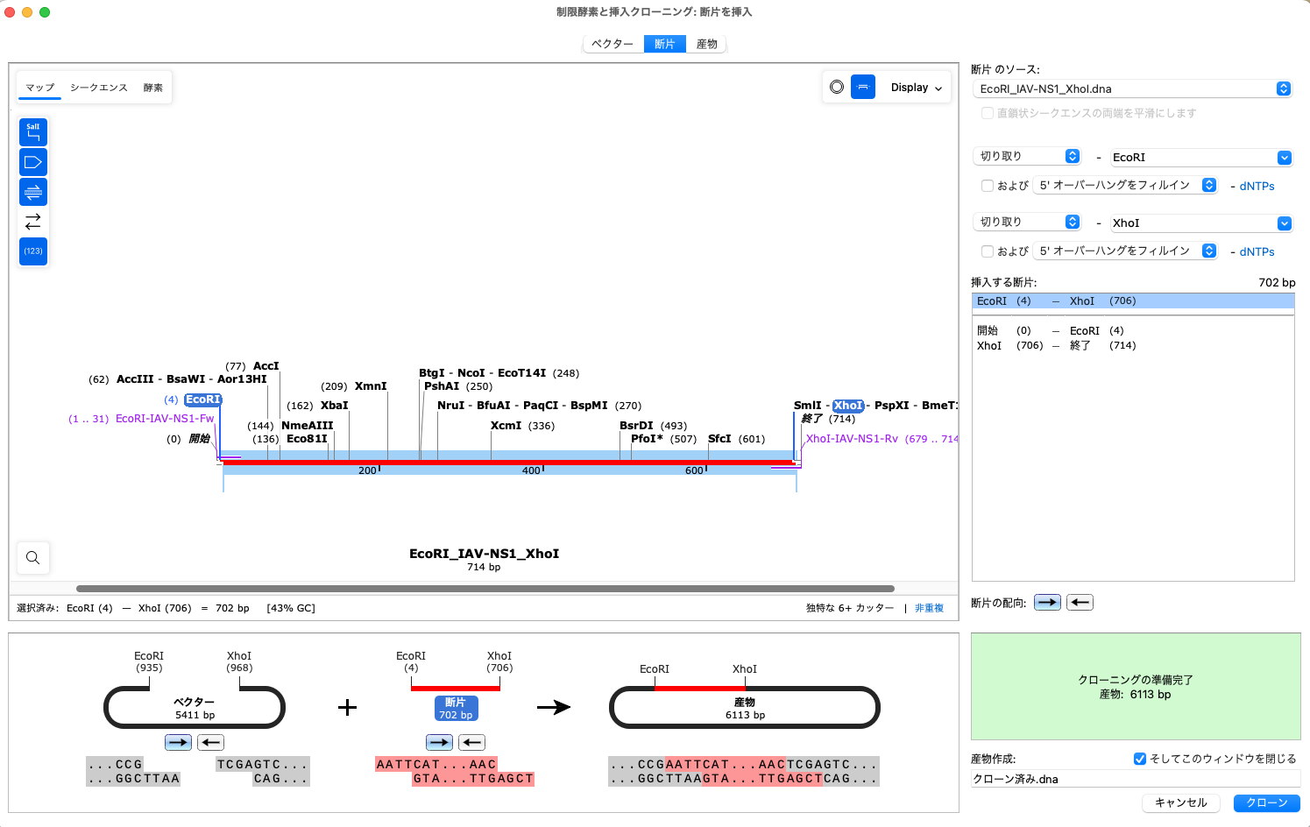This screenshot has width=1310, height=827.
Task: Uncheck そしてこのウィンドウを閉じる option
Action: click(1140, 759)
